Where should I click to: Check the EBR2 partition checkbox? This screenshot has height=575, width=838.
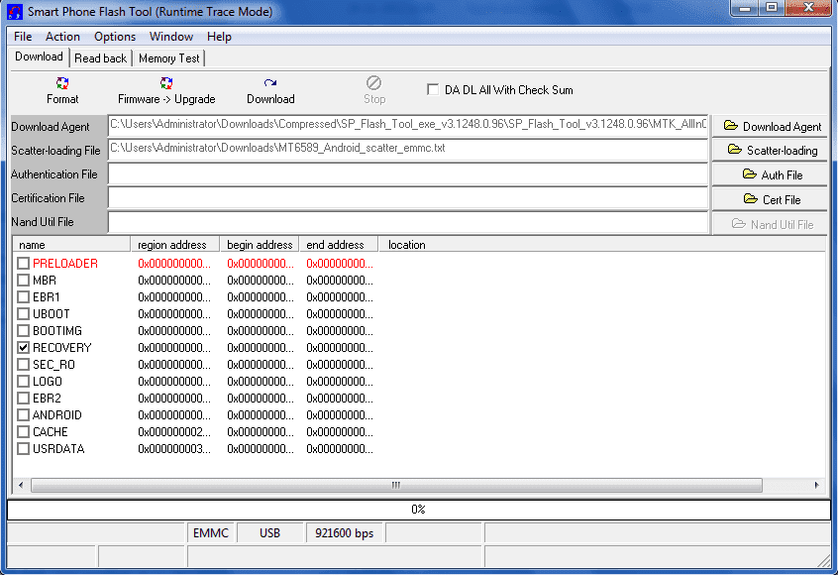(23, 398)
